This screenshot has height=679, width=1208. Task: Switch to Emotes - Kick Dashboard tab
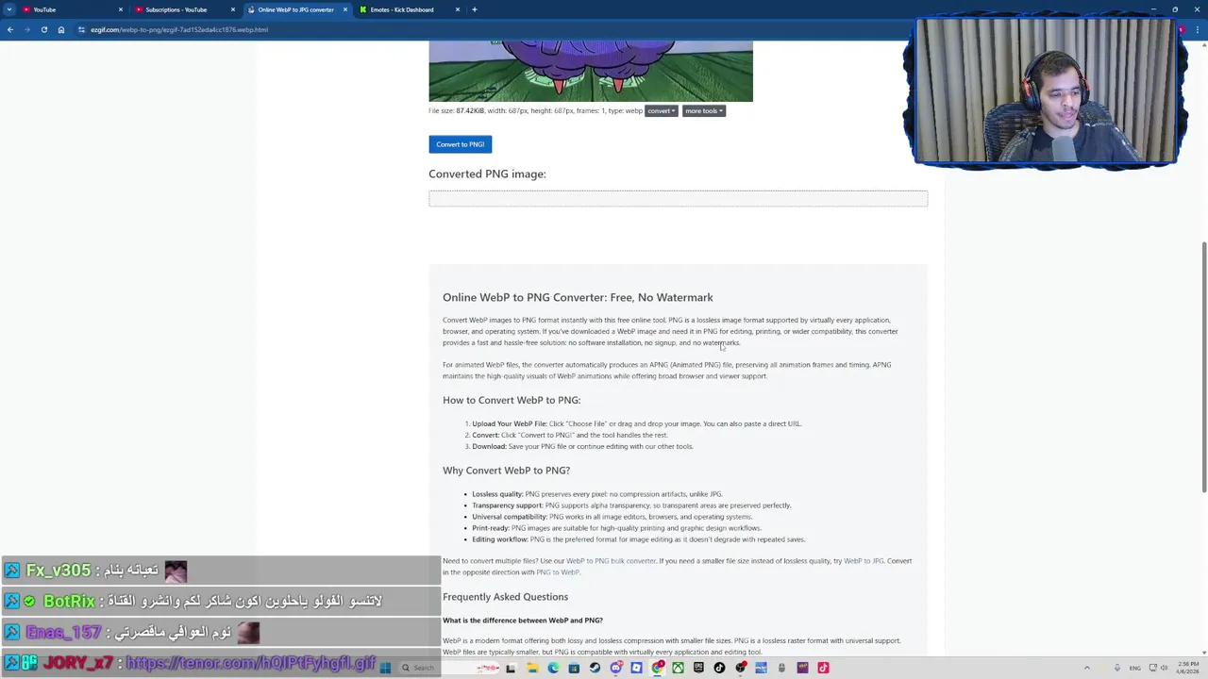(406, 9)
